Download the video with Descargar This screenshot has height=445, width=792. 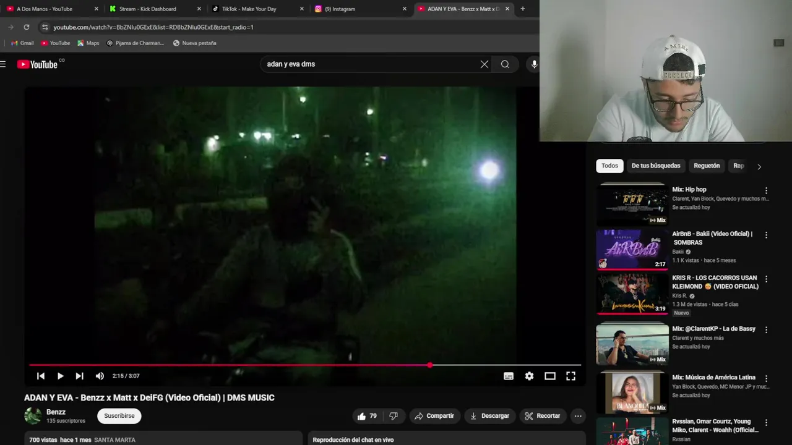(489, 416)
